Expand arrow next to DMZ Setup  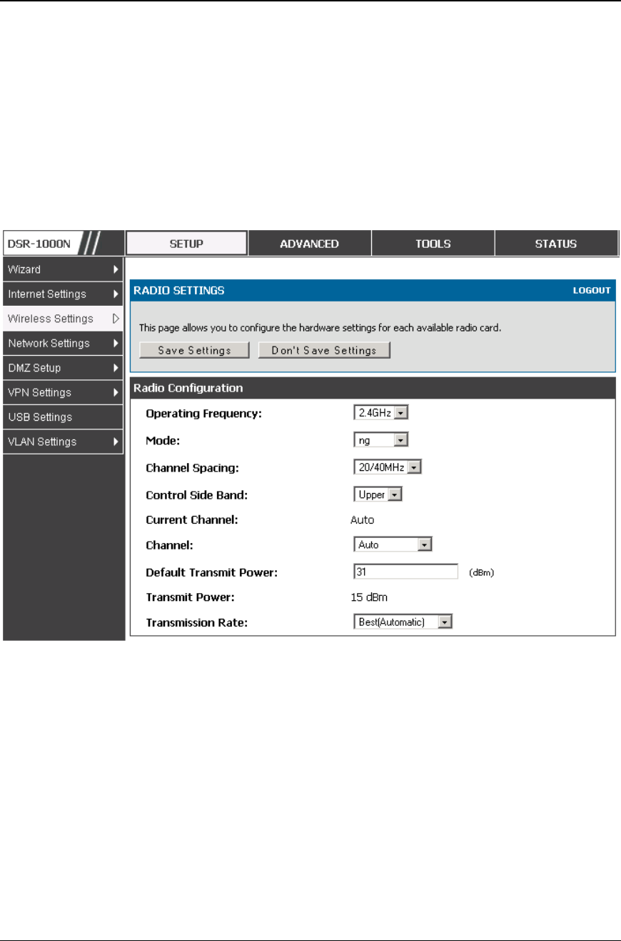[x=116, y=368]
